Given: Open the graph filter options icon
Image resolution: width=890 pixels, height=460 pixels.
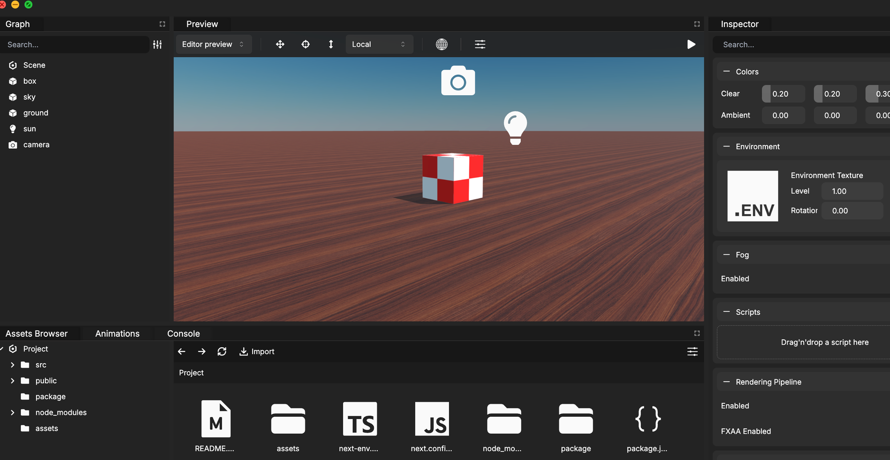Looking at the screenshot, I should click(x=158, y=45).
